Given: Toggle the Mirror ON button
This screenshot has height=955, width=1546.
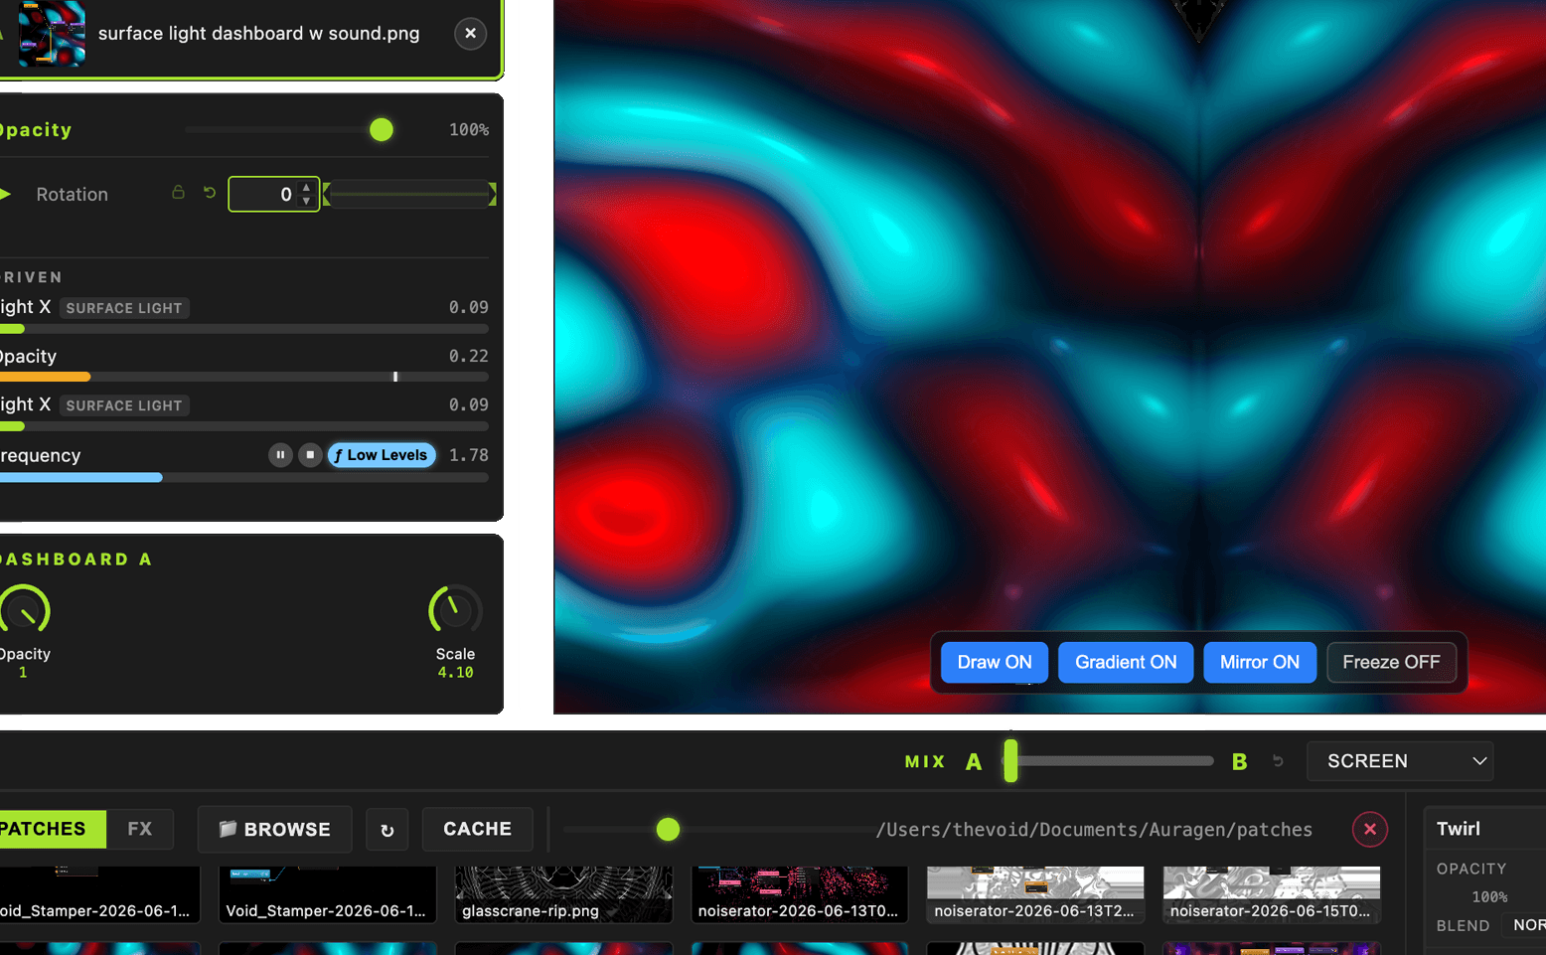Looking at the screenshot, I should click(x=1259, y=662).
